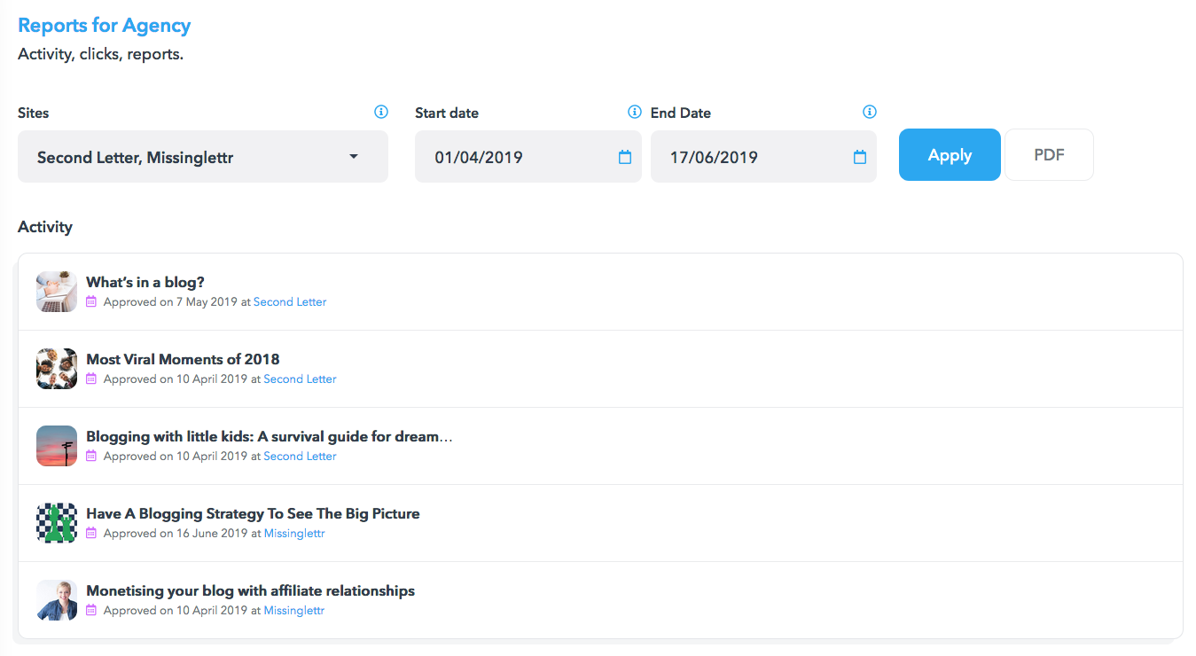This screenshot has width=1196, height=656.
Task: Click the End Date field 17/06/2019
Action: point(763,157)
